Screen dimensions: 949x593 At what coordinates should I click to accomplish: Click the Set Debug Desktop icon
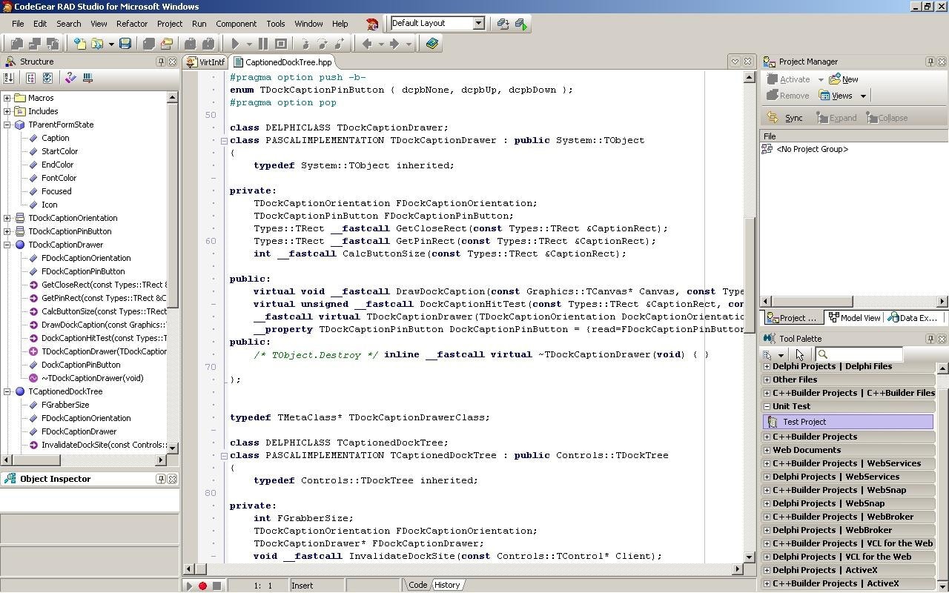click(521, 24)
